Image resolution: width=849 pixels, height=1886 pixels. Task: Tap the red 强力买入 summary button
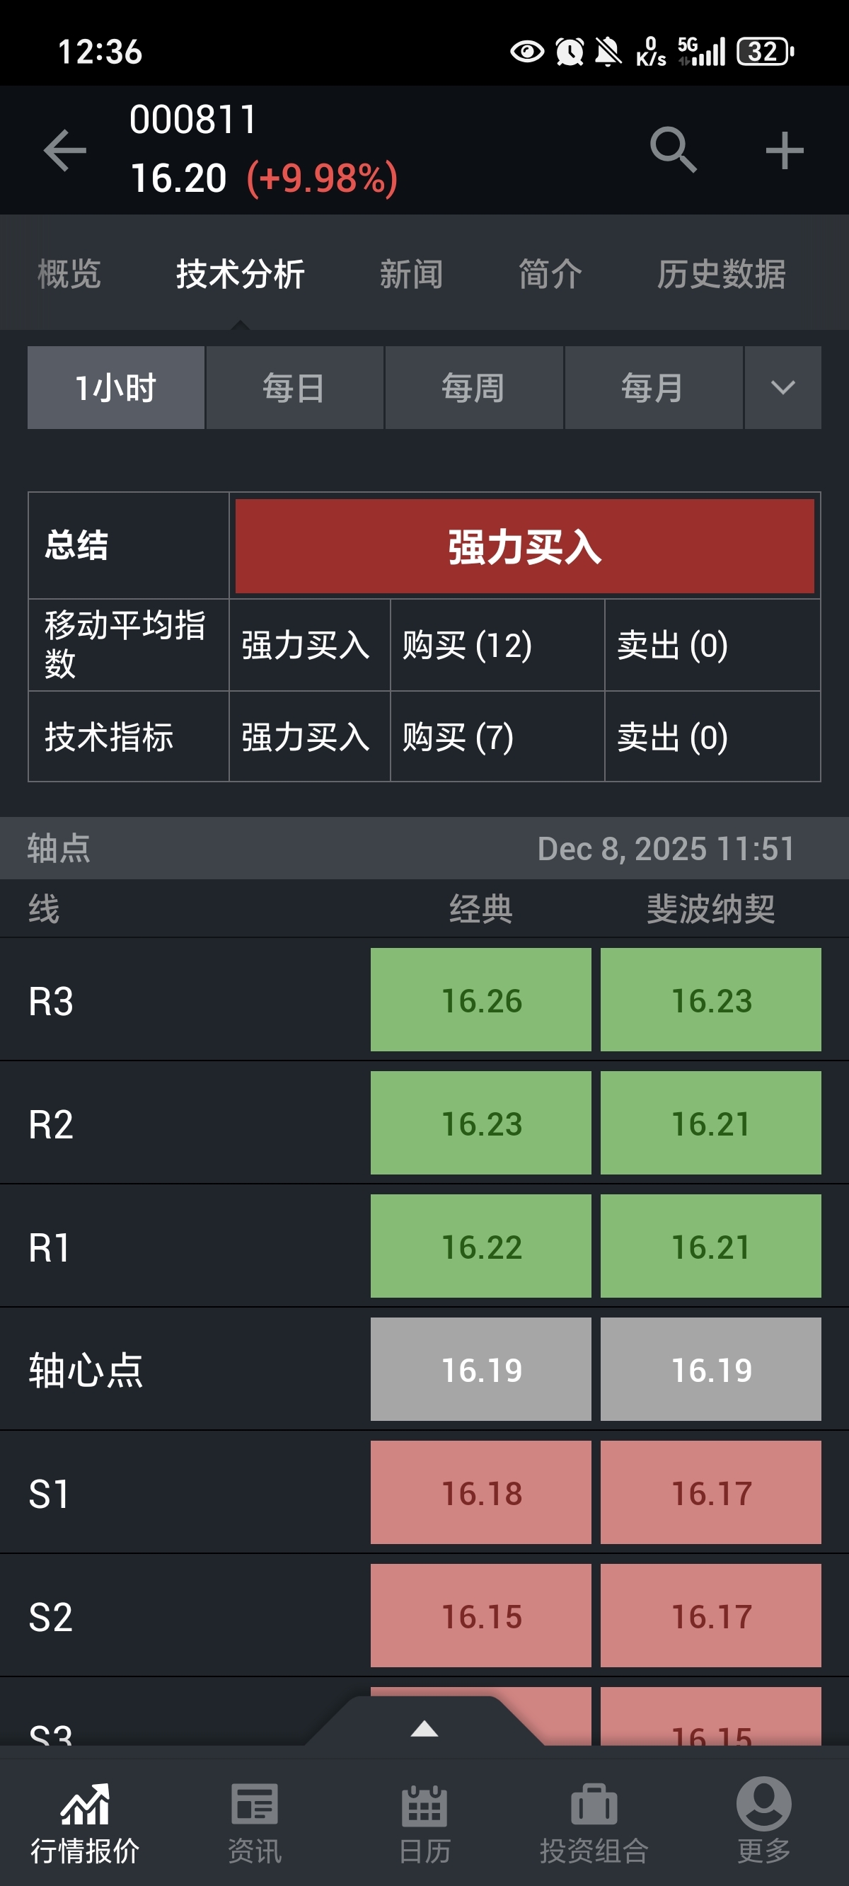(x=524, y=546)
